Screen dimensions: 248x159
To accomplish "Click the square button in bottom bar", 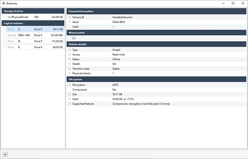I will (x=5, y=154).
